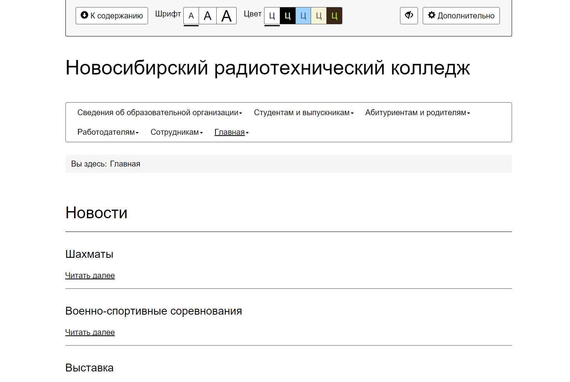The image size is (570, 382).
Task: Click the 'К содержанию' skip-to-content button
Action: coord(112,16)
